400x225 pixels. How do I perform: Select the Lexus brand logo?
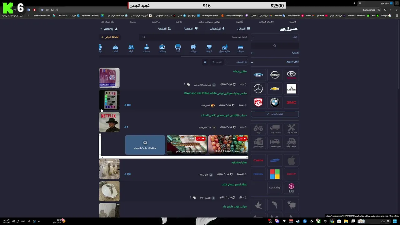point(291,89)
